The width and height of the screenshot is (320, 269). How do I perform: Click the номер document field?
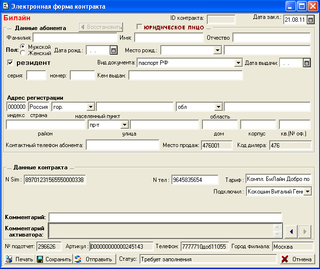[82, 75]
